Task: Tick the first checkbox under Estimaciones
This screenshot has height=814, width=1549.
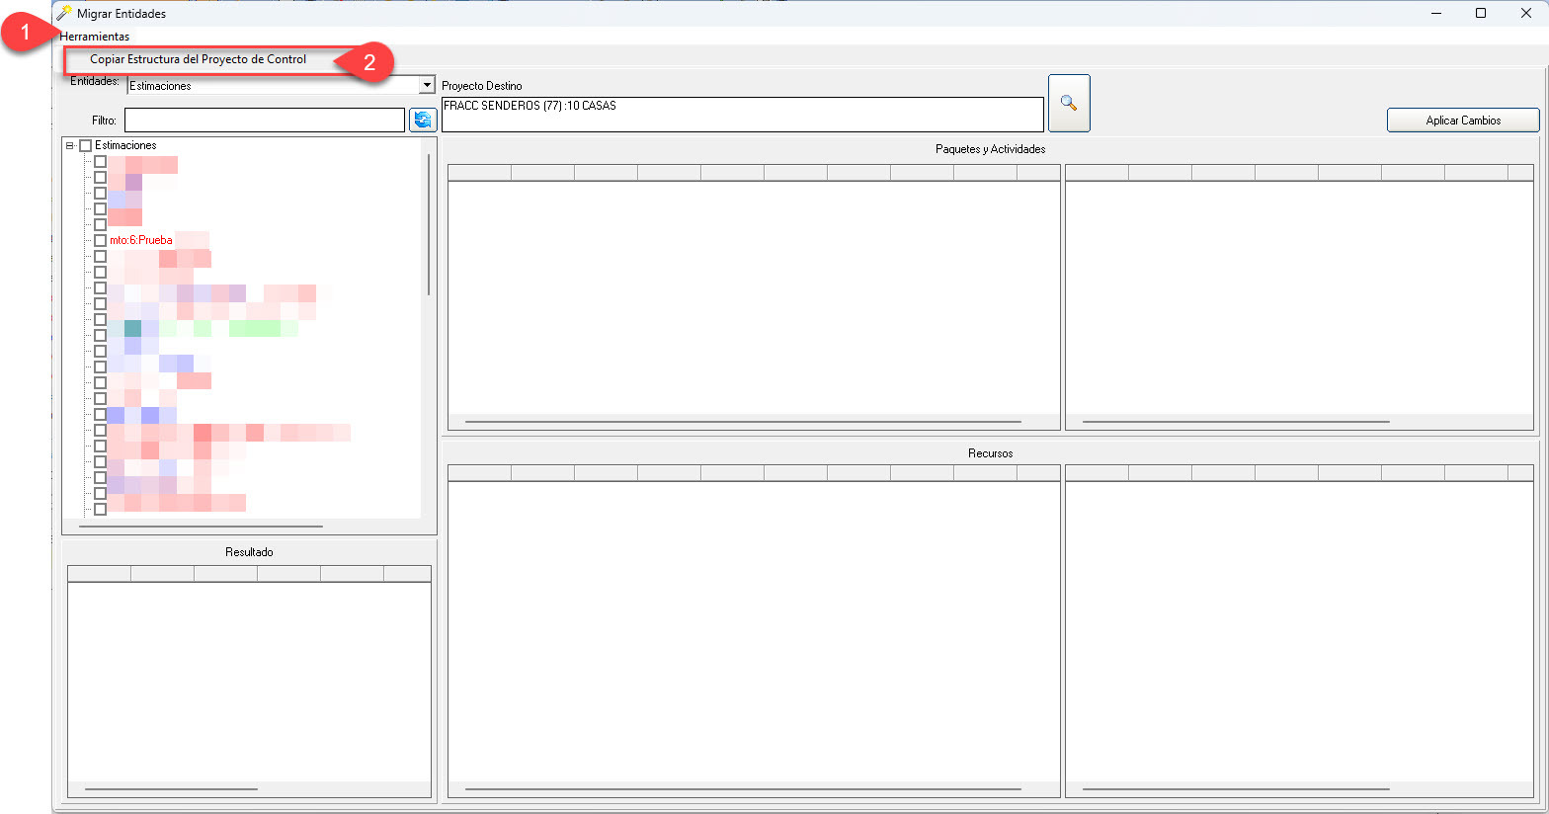Action: click(100, 162)
